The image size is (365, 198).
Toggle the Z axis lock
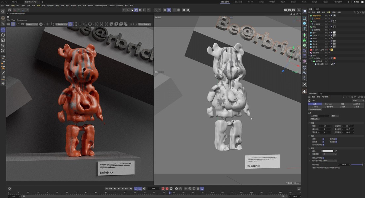click(x=23, y=10)
